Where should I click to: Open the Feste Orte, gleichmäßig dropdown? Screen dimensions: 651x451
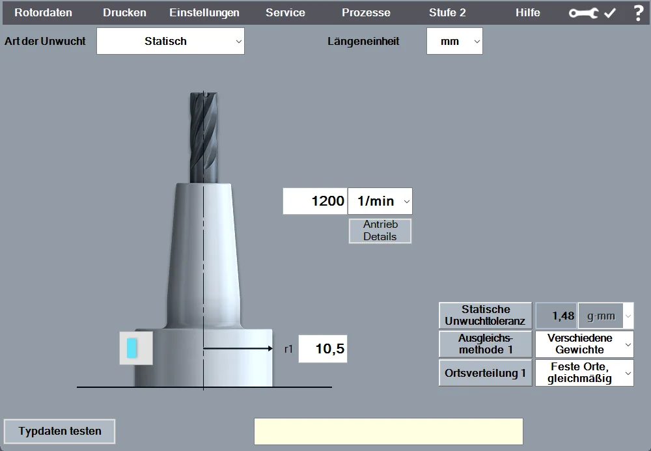(584, 373)
